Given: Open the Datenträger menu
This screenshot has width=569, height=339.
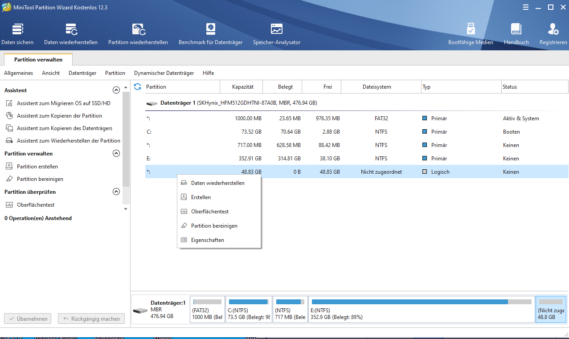Looking at the screenshot, I should coord(82,73).
